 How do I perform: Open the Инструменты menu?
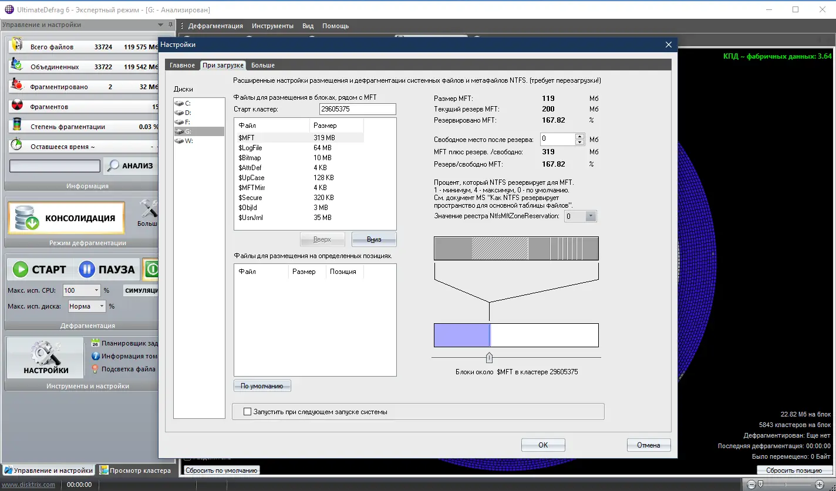(x=272, y=26)
